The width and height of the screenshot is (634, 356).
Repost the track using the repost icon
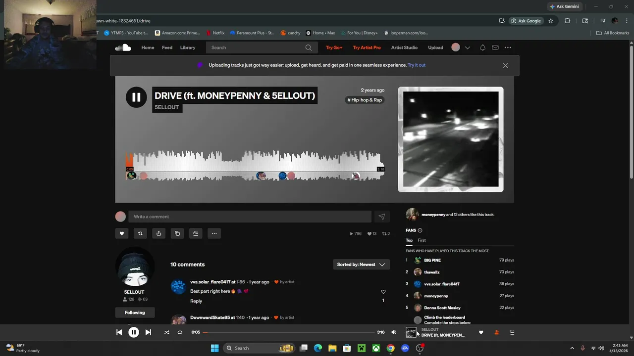pyautogui.click(x=140, y=233)
